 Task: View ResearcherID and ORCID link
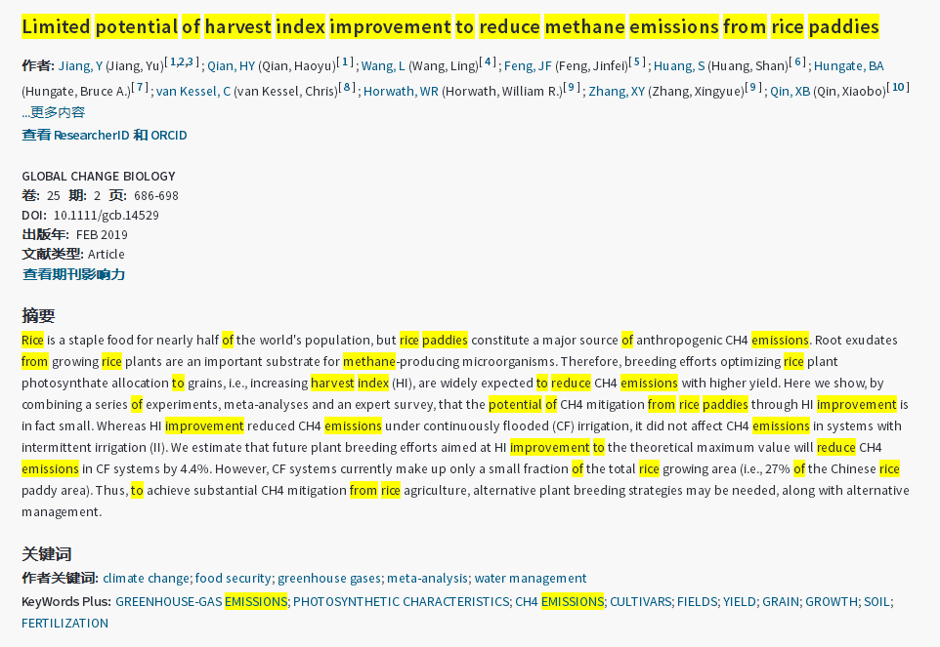104,135
